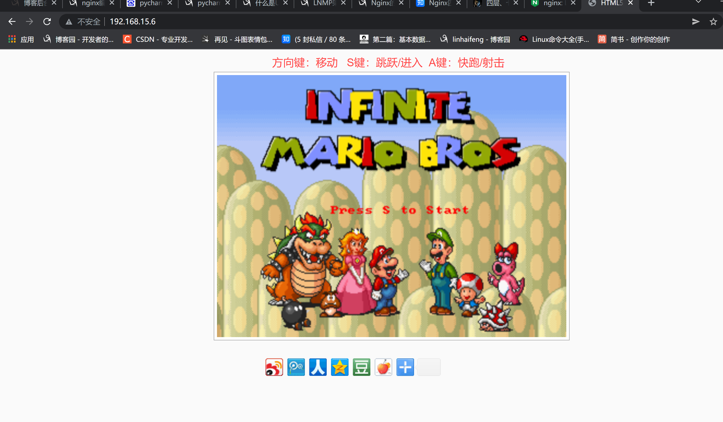
Task: Open the linhaifeng - 博客园 bookmark
Action: coord(475,39)
